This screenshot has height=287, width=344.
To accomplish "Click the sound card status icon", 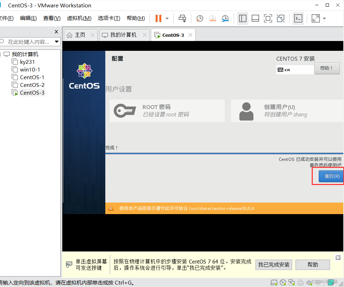I will [x=309, y=282].
